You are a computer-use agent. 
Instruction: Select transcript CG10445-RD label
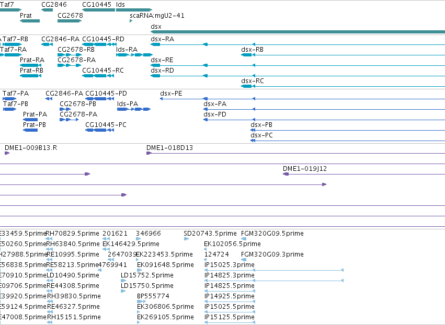click(104, 39)
